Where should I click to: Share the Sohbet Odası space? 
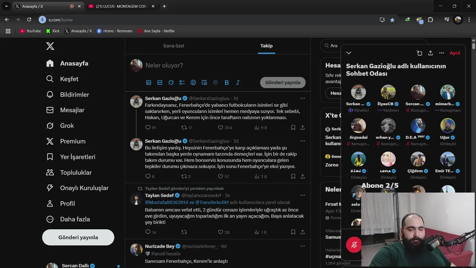pyautogui.click(x=431, y=53)
